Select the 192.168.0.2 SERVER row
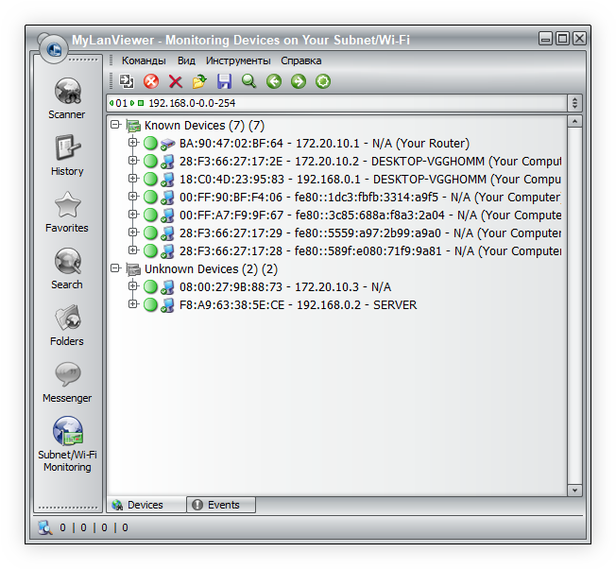Image resolution: width=616 pixels, height=569 pixels. tap(298, 305)
